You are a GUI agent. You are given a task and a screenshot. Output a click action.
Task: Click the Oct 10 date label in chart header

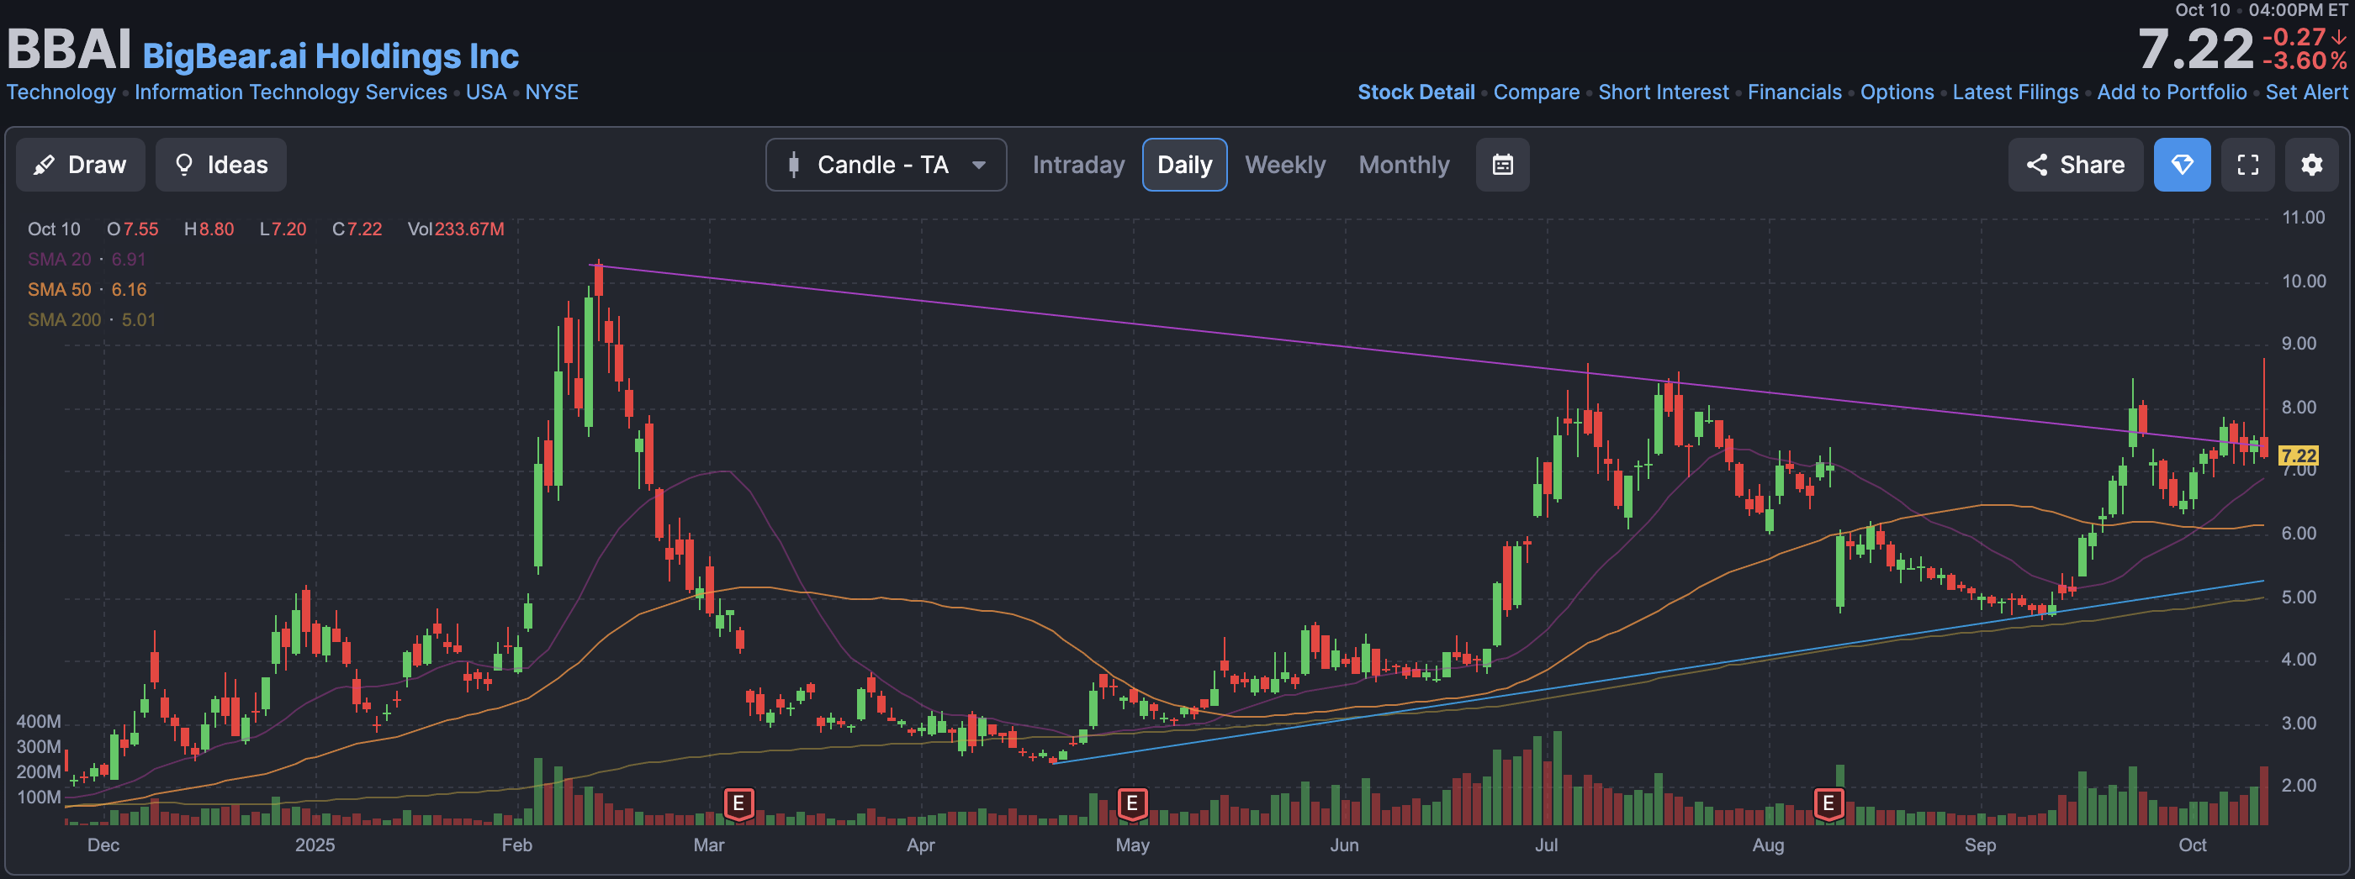click(54, 229)
